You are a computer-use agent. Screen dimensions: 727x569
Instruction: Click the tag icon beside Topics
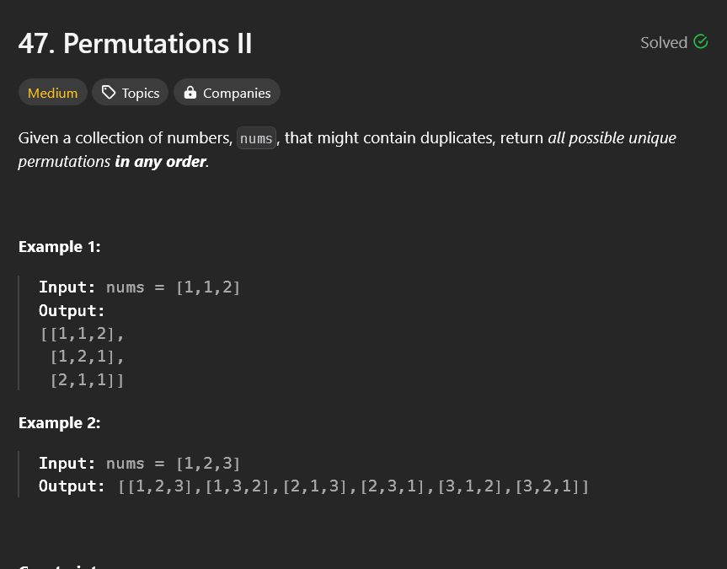pyautogui.click(x=109, y=93)
